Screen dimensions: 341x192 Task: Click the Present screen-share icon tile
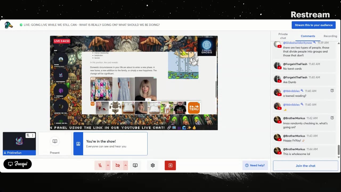(x=55, y=141)
